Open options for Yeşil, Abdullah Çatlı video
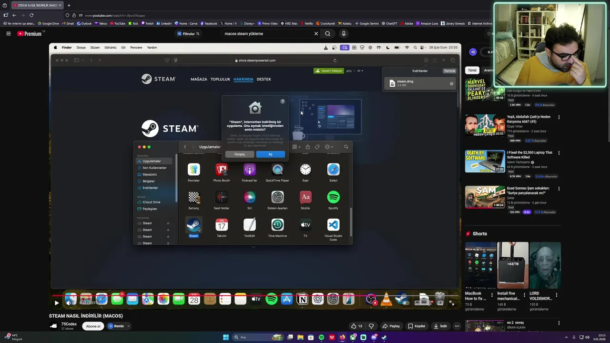This screenshot has height=343, width=610. coord(559,117)
